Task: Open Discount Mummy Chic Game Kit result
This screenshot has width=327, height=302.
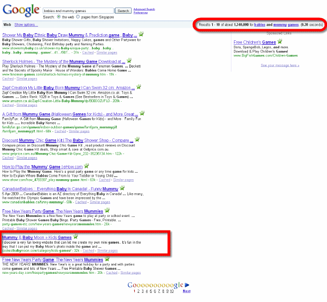Action: (x=67, y=140)
